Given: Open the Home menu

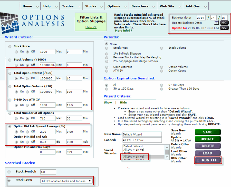Looking at the screenshot, I should point(30,6).
